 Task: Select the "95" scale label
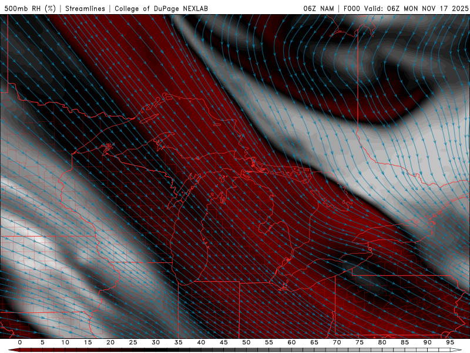(x=450, y=342)
